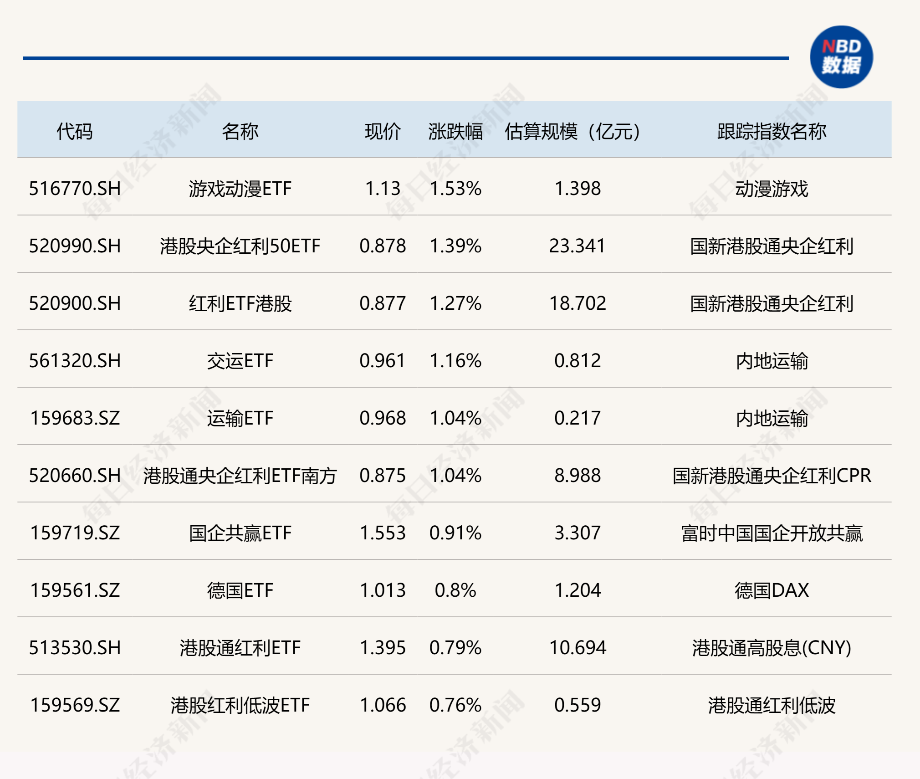Click the price 1.553 cell
The image size is (920, 779).
(383, 533)
